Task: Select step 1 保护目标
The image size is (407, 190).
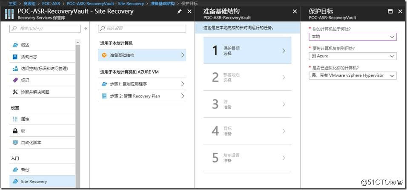Action: click(x=247, y=50)
